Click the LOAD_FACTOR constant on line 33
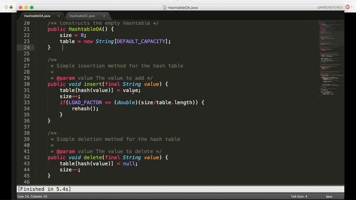The width and height of the screenshot is (356, 200). [x=85, y=102]
